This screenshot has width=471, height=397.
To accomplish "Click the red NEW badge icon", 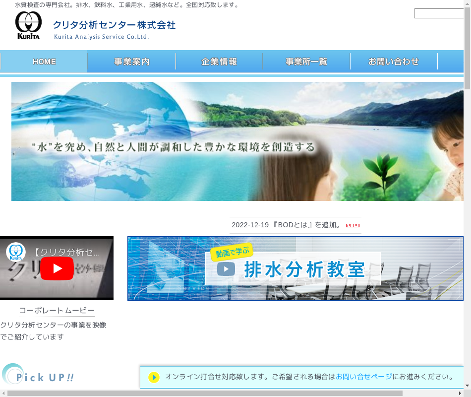I will tap(353, 225).
